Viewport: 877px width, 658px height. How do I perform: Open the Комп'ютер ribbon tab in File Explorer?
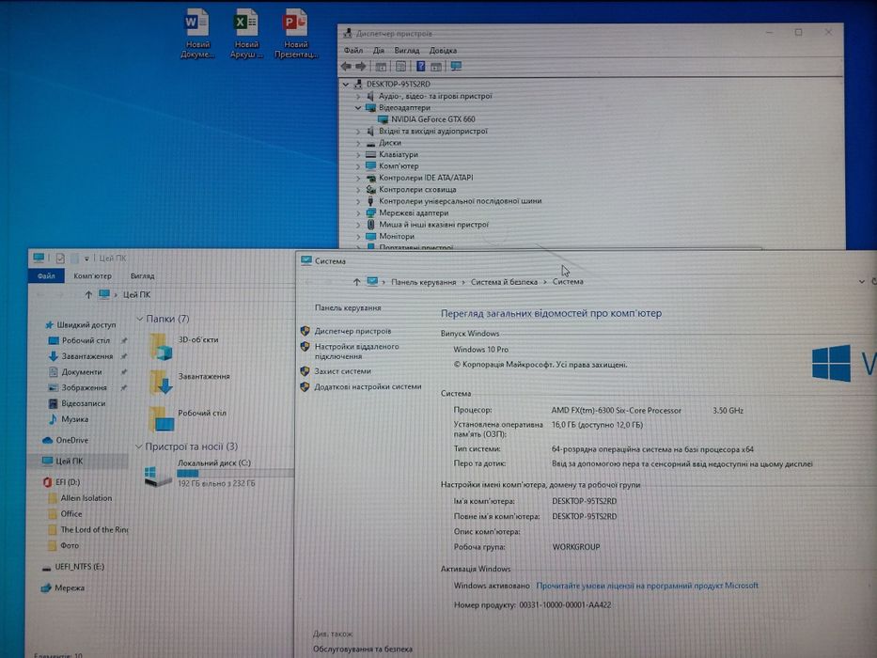93,275
